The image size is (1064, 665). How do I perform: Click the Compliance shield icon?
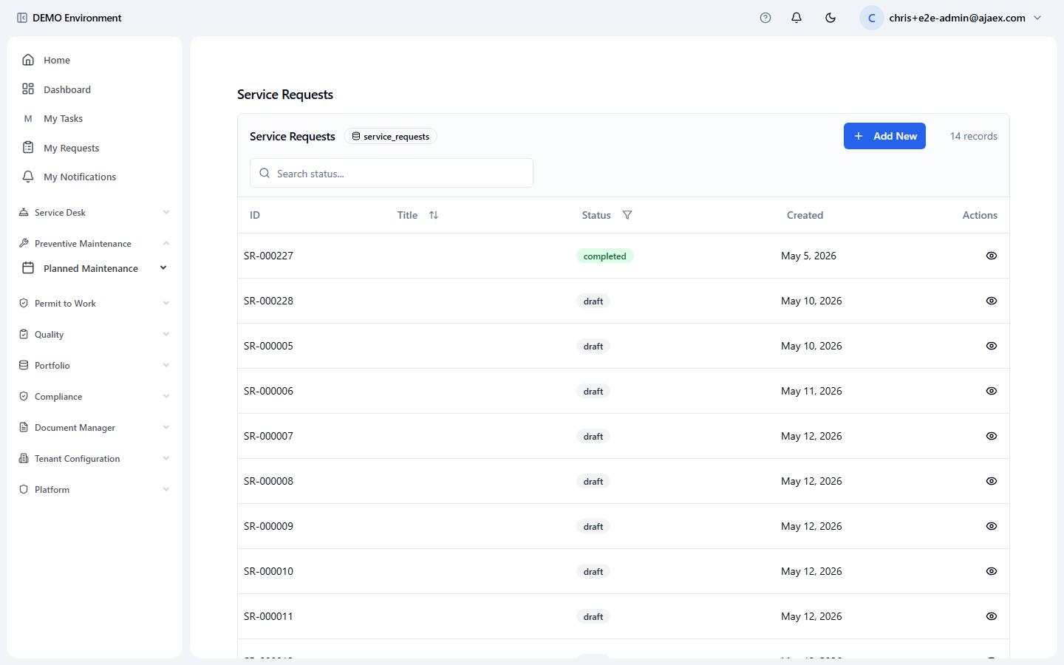click(24, 396)
